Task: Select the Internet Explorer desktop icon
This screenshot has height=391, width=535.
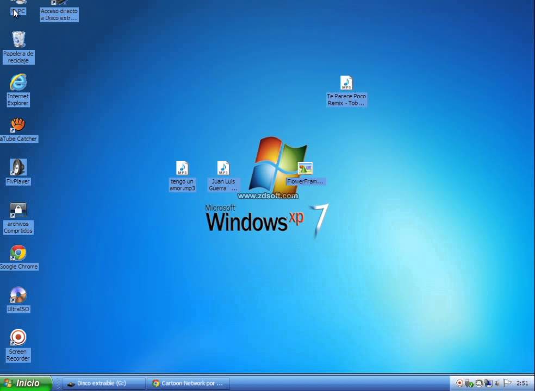Action: [18, 83]
